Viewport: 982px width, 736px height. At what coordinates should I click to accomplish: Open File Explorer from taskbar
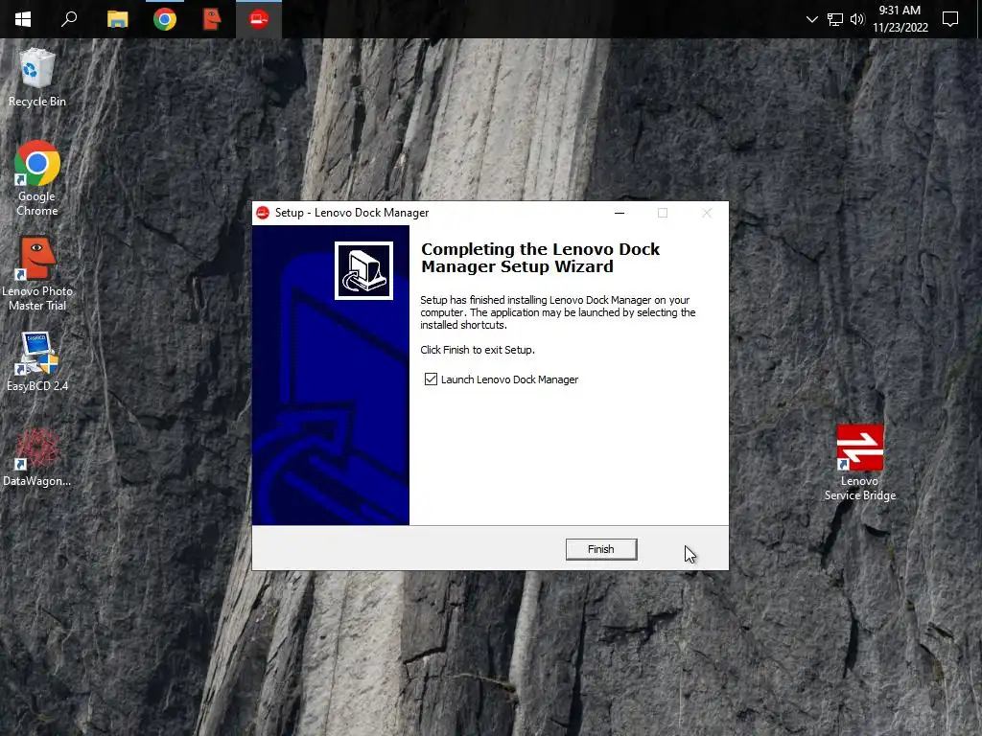[x=117, y=19]
